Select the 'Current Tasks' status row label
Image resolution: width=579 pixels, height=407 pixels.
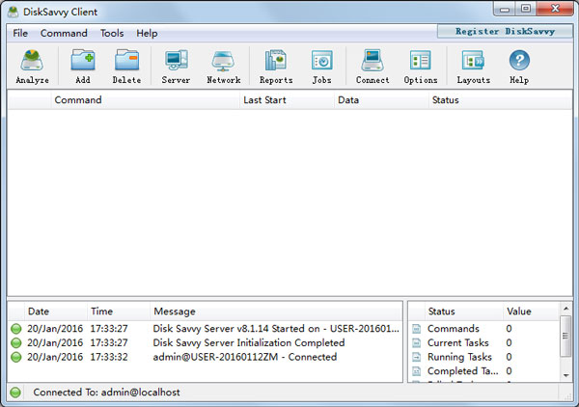tap(457, 342)
